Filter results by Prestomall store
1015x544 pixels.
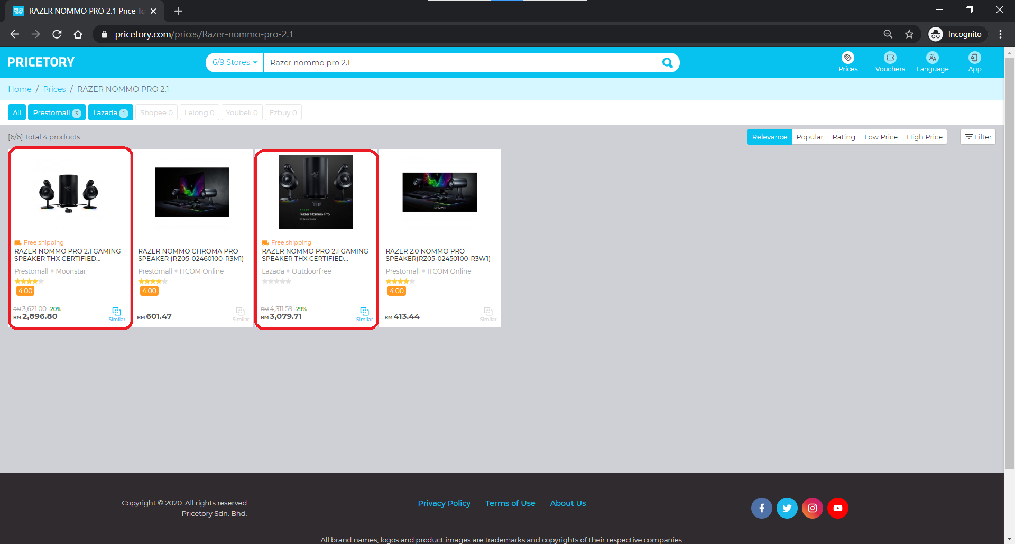(x=57, y=112)
